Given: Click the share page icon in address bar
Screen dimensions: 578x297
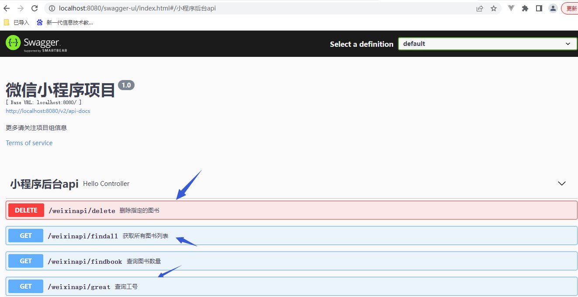Looking at the screenshot, I should pyautogui.click(x=480, y=8).
